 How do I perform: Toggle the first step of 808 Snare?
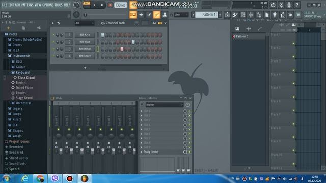point(102,56)
